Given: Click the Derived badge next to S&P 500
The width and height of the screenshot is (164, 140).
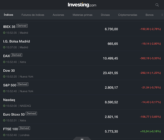Looking at the screenshot, I should [x=23, y=84].
